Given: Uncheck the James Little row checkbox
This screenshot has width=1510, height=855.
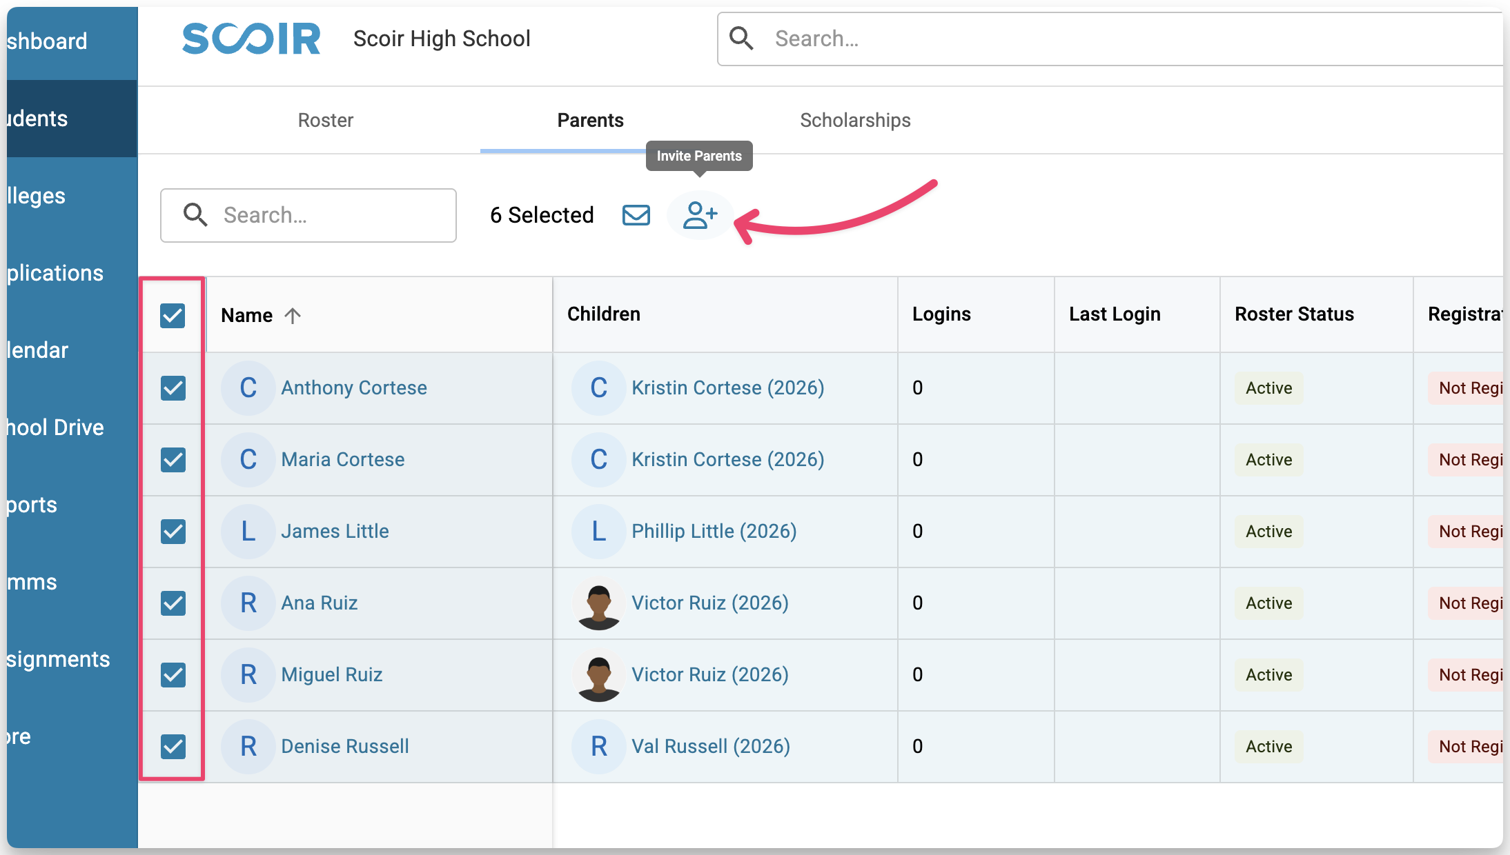Looking at the screenshot, I should [x=173, y=532].
